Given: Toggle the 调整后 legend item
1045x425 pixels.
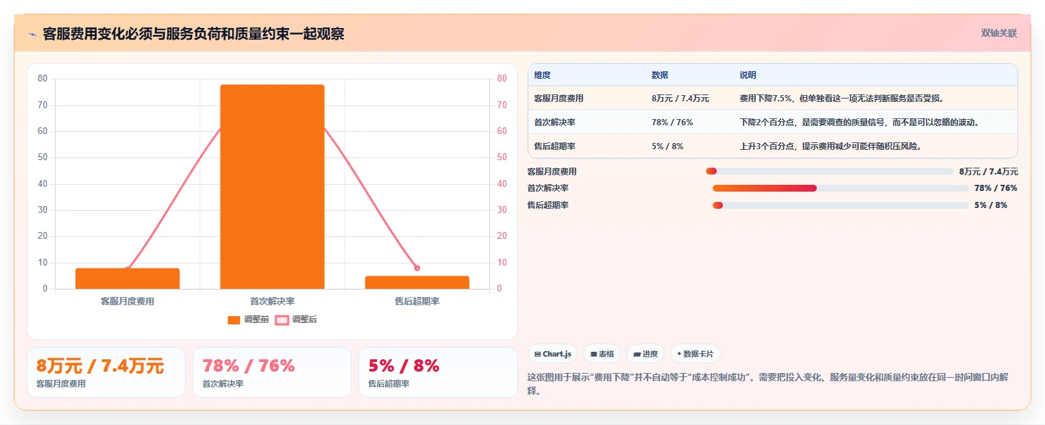Looking at the screenshot, I should 296,320.
